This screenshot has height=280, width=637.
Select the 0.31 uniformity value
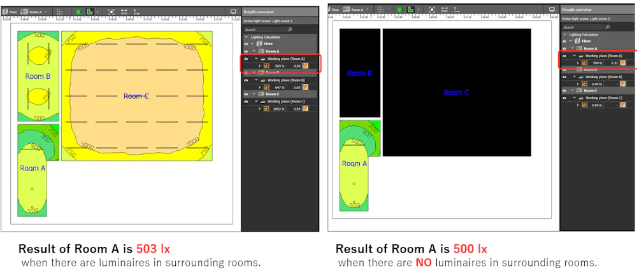[614, 63]
